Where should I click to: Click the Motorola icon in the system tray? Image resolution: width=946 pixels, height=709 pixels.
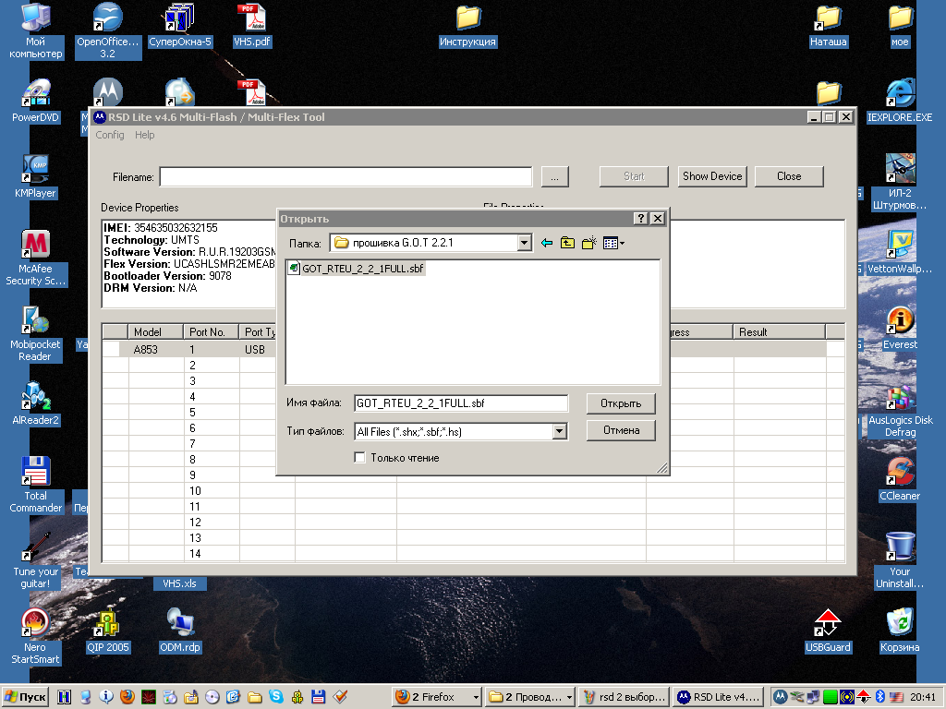780,697
